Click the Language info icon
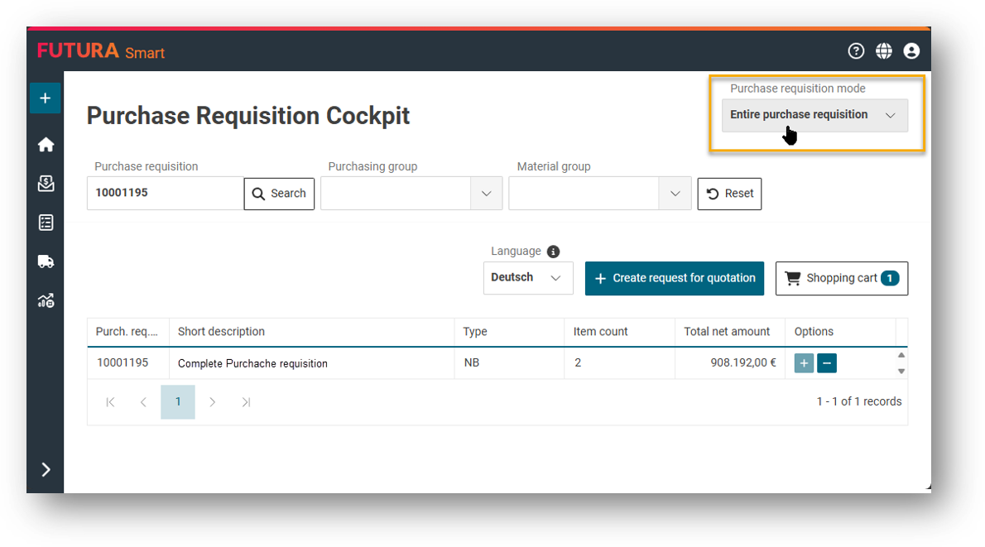985x547 pixels. click(x=553, y=252)
